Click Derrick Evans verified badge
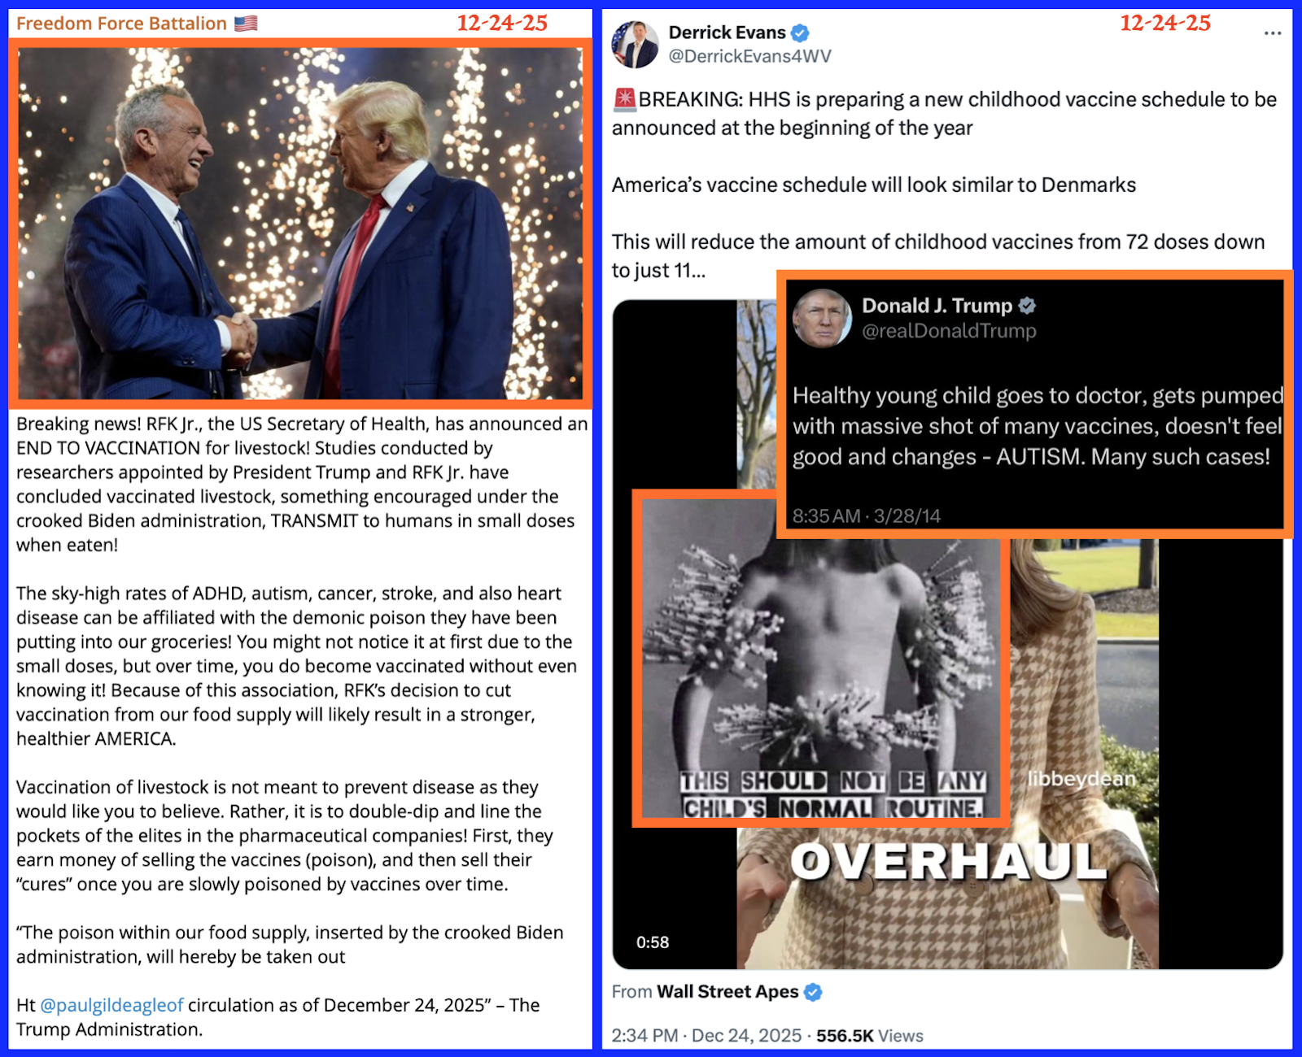The width and height of the screenshot is (1302, 1057). (x=800, y=33)
